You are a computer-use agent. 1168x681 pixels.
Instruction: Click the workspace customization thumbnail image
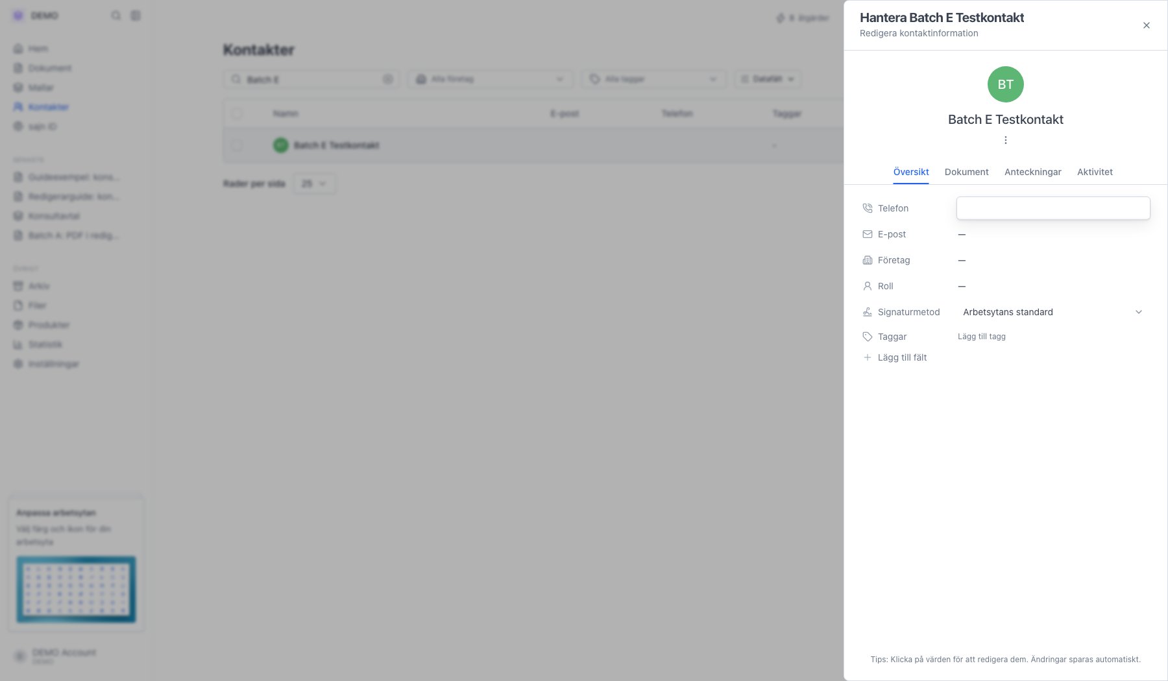pos(76,589)
